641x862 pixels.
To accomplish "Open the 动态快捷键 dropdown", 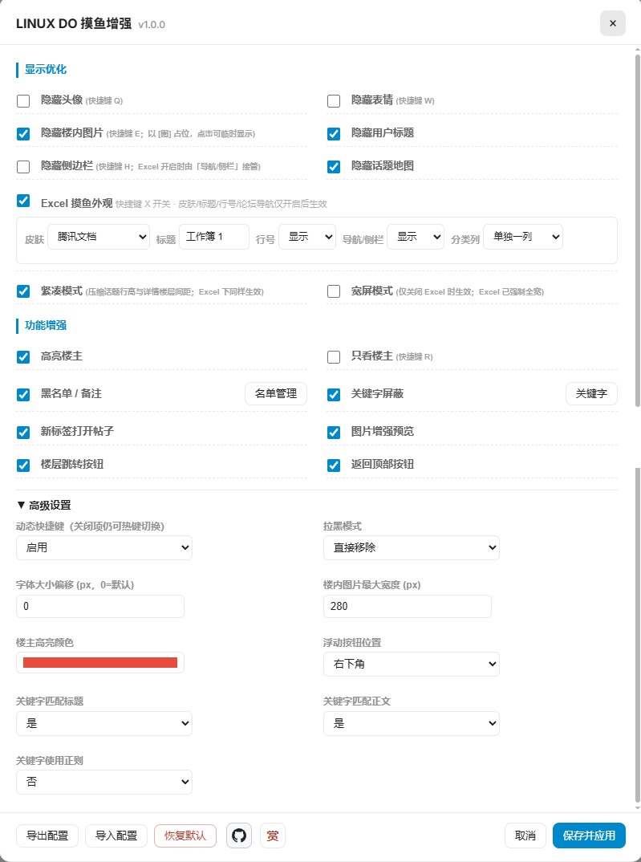I will 104,547.
